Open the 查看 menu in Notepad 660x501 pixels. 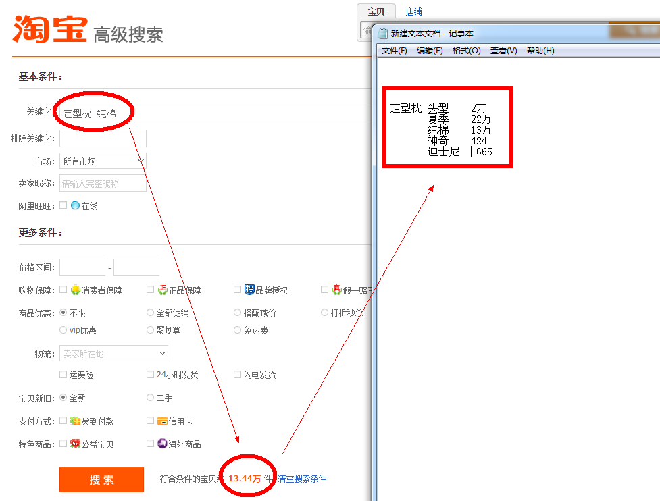coord(503,50)
